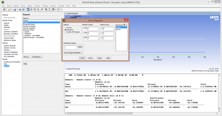Image resolution: width=222 pixels, height=116 pixels.
Task: Click the Wall Name Pattern field
Action: (x=71, y=47)
